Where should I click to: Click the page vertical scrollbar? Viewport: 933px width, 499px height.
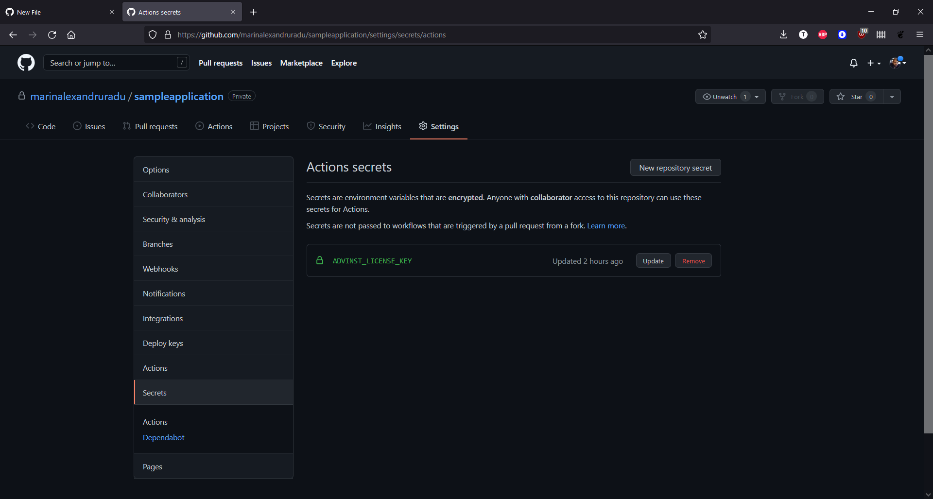[928, 244]
